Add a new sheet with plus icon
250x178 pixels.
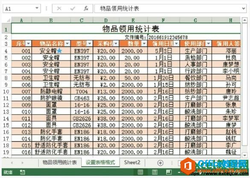pyautogui.click(x=160, y=163)
